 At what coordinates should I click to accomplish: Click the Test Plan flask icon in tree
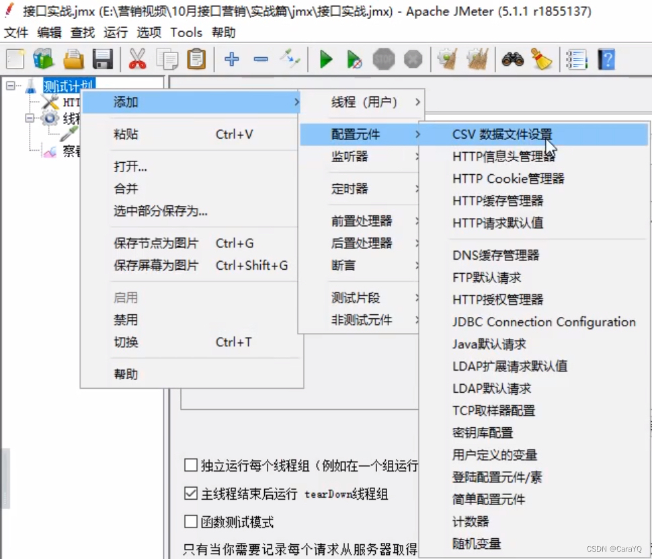coord(31,87)
